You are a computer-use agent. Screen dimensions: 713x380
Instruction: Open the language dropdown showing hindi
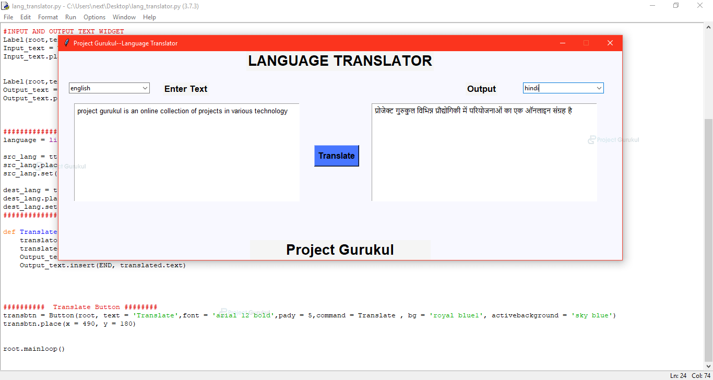(563, 88)
